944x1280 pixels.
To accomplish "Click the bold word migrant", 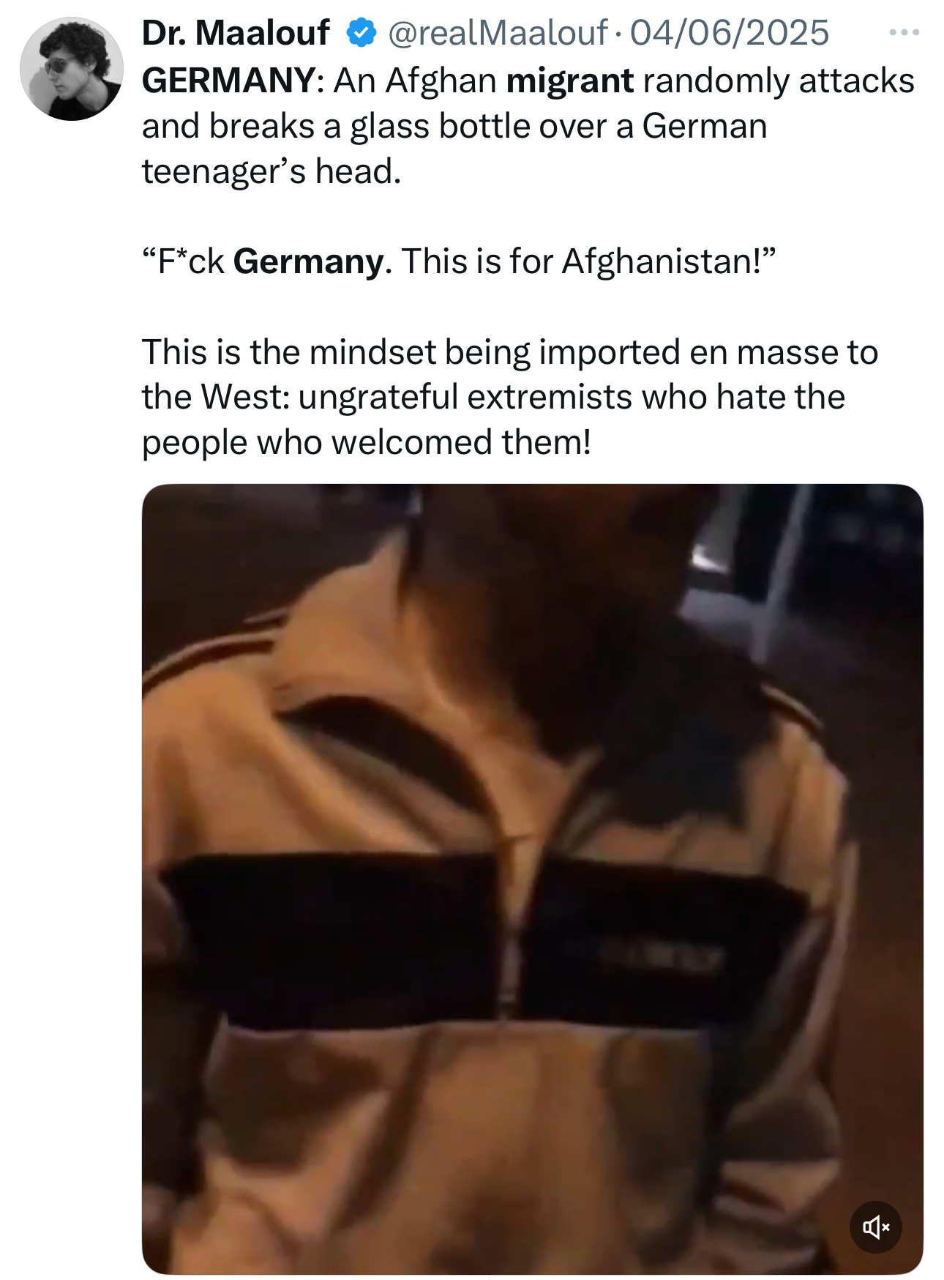I will (x=570, y=81).
